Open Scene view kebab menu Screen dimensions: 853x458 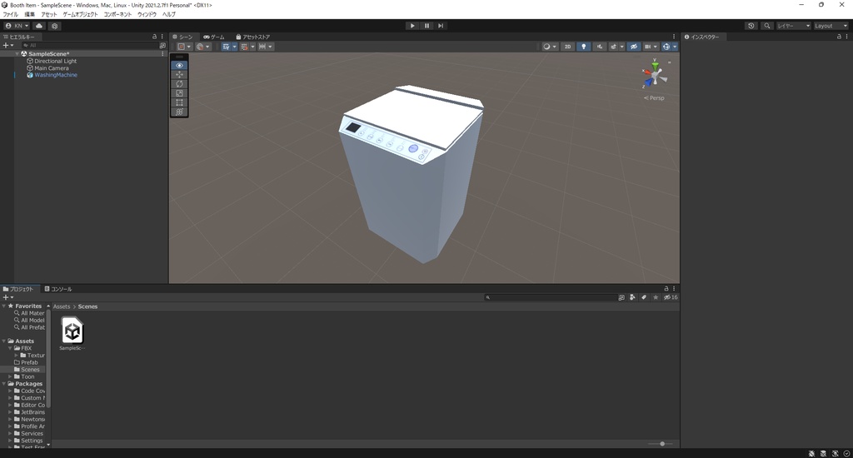[674, 37]
